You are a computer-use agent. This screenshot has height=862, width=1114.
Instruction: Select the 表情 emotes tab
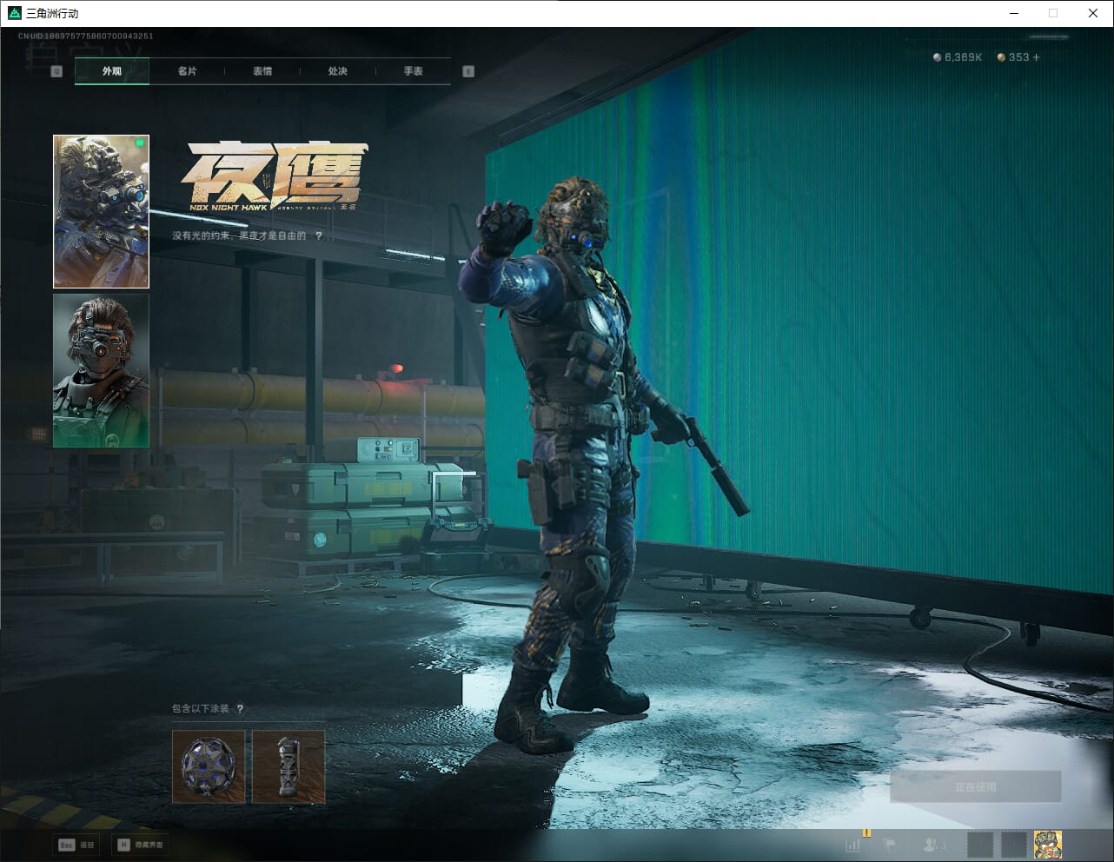[x=262, y=71]
